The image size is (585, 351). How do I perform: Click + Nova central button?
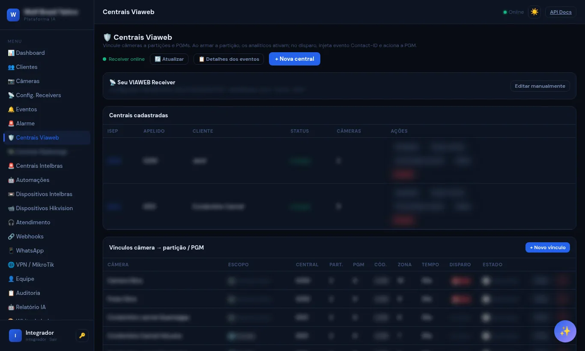pos(295,59)
